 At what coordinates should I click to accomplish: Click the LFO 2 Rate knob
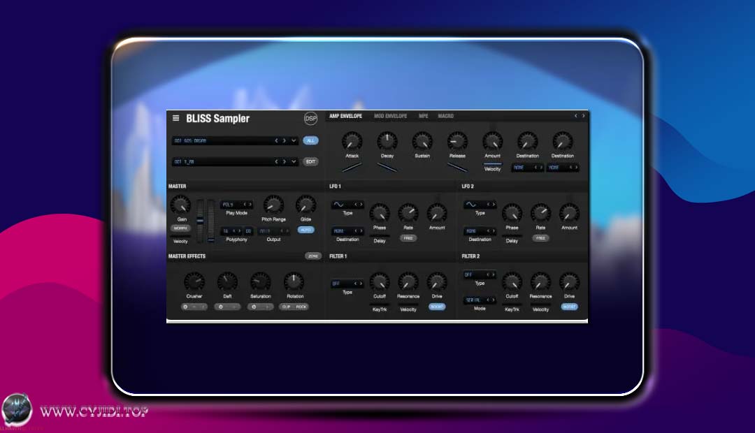540,213
